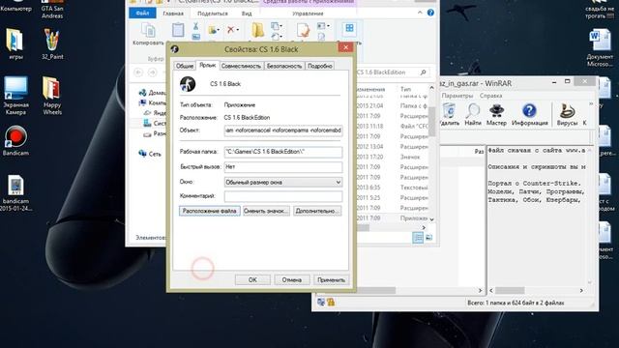Click the Дополнительно button

point(317,211)
